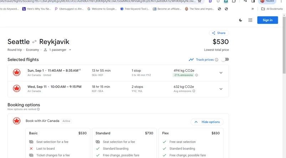Click Basic's Seat selection fee icon
Screen dimensions: 286x158
[x=31, y=142]
